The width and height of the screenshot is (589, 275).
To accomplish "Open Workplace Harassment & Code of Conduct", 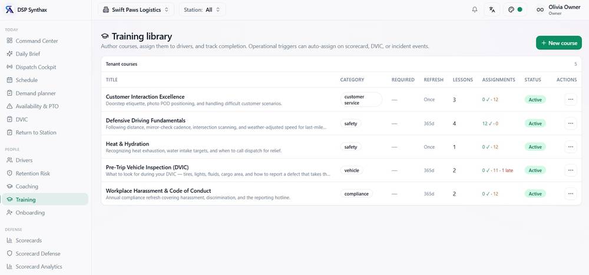I will pos(158,191).
